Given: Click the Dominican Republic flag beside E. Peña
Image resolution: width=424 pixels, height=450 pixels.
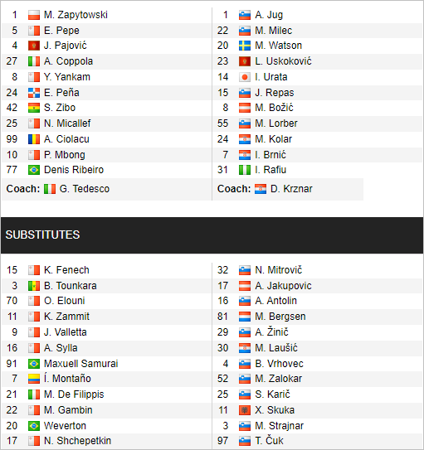Looking at the screenshot, I should pyautogui.click(x=34, y=93).
